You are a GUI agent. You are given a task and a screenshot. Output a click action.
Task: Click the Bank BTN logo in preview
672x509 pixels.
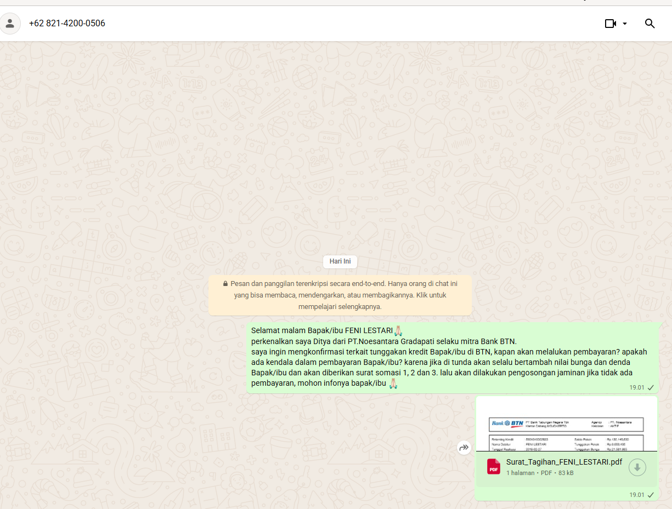tap(507, 424)
